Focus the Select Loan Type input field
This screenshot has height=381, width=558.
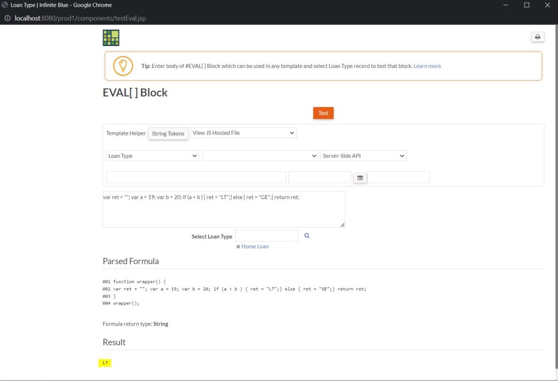tap(266, 236)
